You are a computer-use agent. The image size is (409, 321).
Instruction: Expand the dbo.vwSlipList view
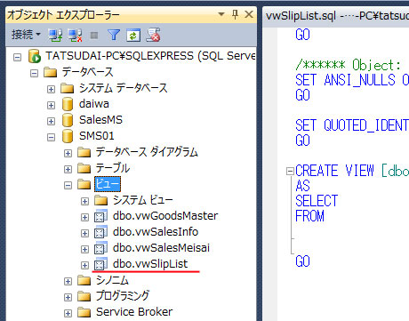click(x=84, y=265)
